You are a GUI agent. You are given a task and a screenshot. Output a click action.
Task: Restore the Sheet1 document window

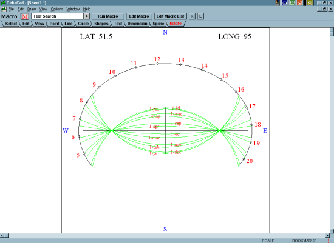(324, 9)
